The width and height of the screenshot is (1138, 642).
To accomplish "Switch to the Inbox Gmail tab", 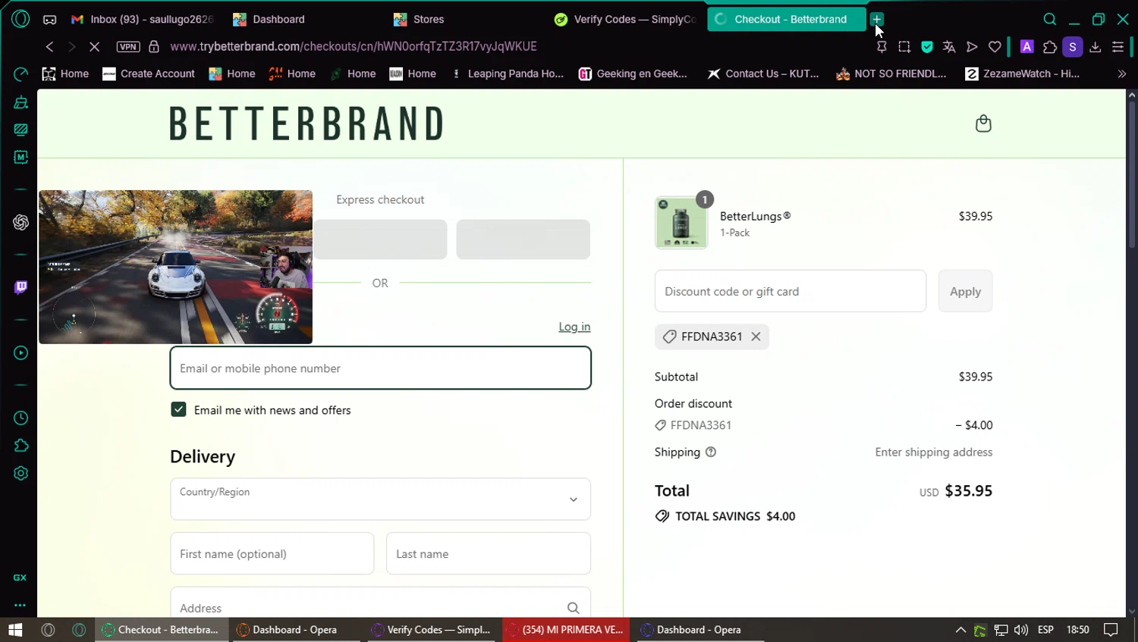I will tap(142, 19).
